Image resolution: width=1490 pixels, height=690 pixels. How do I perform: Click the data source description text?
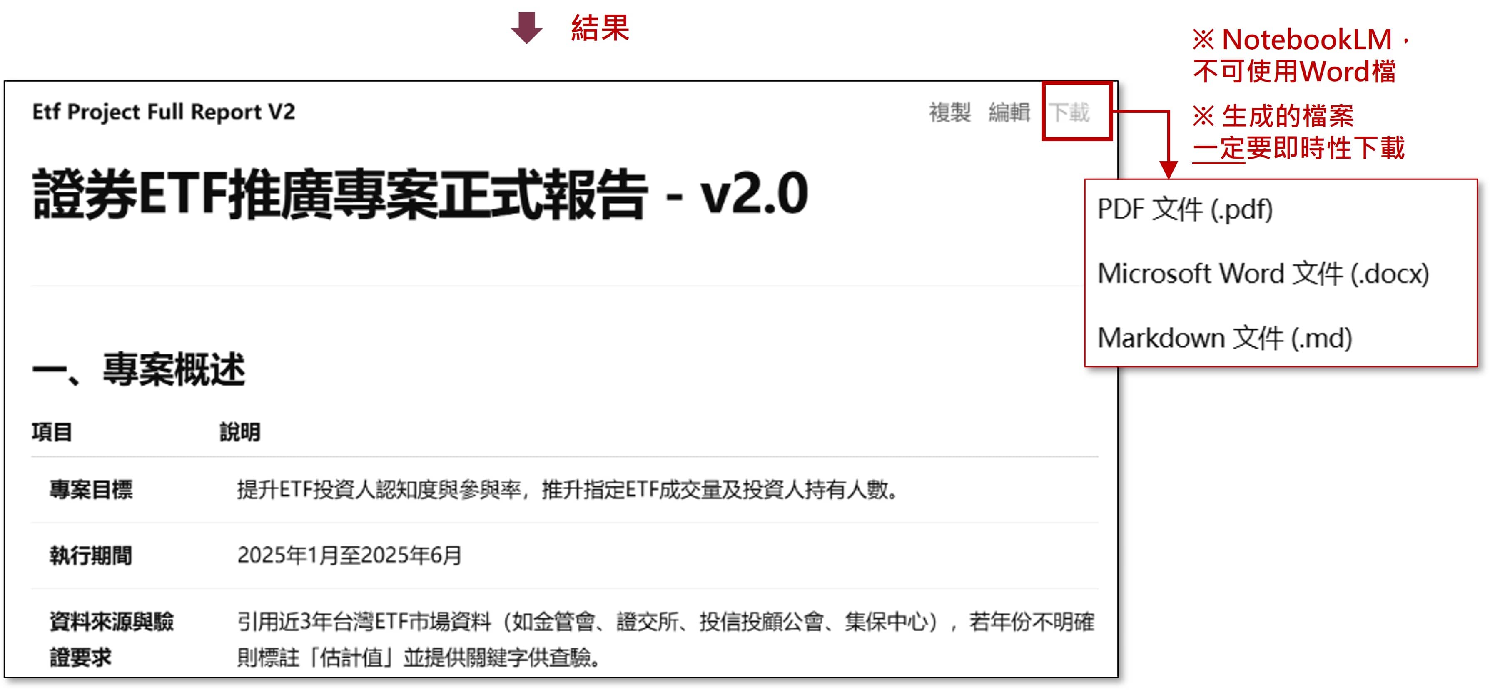[x=665, y=639]
